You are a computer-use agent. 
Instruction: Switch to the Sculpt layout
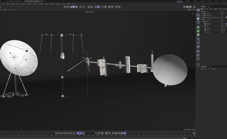click(195, 1)
